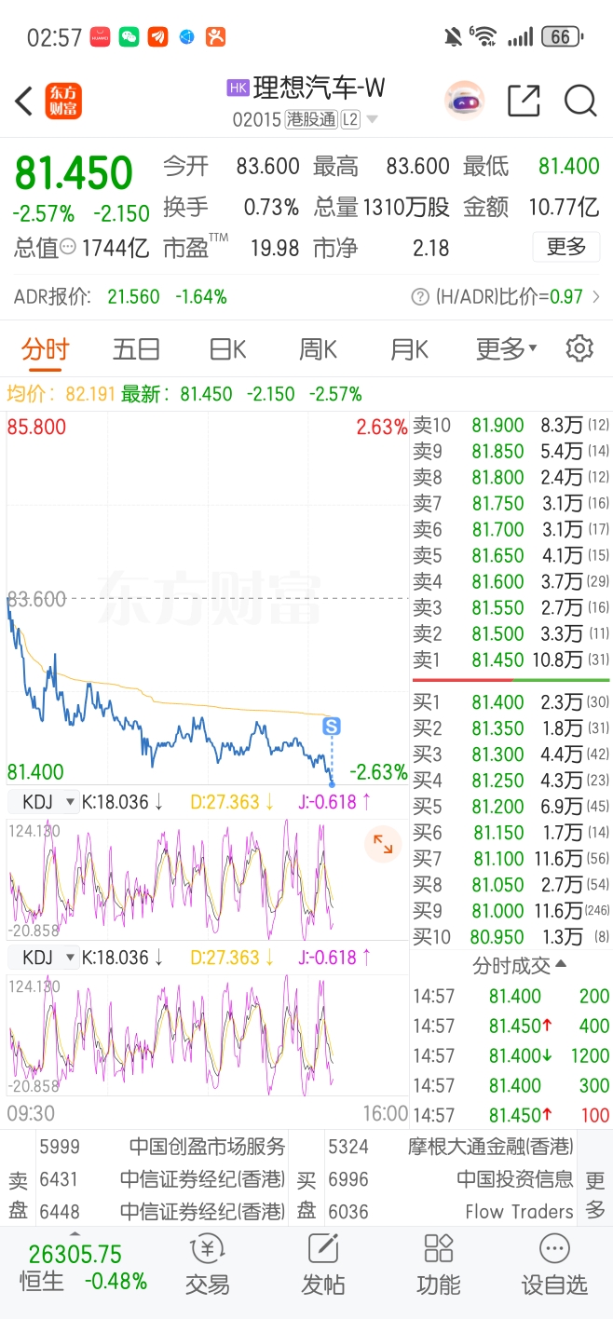
Task: Tap the battery indicator showing 66
Action: [x=561, y=37]
